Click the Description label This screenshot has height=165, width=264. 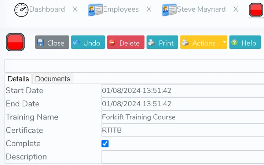click(x=26, y=157)
